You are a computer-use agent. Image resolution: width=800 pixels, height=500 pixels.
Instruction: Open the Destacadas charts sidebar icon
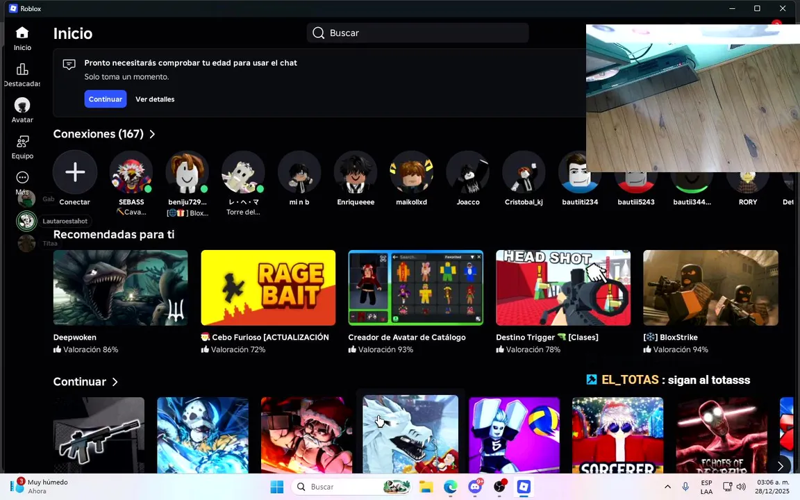22,69
